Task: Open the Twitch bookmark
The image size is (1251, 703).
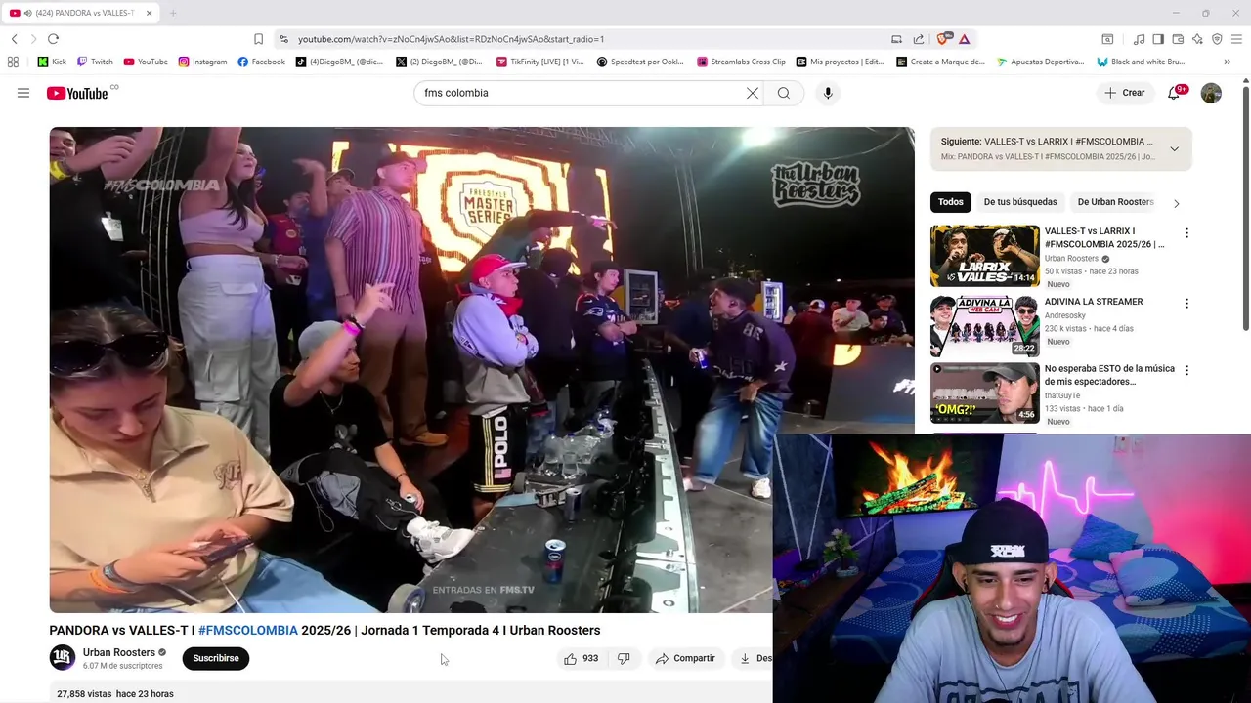Action: click(x=95, y=62)
